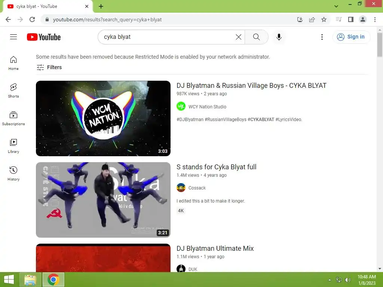Image resolution: width=383 pixels, height=287 pixels.
Task: Open network icon in system tray
Action: tap(339, 280)
